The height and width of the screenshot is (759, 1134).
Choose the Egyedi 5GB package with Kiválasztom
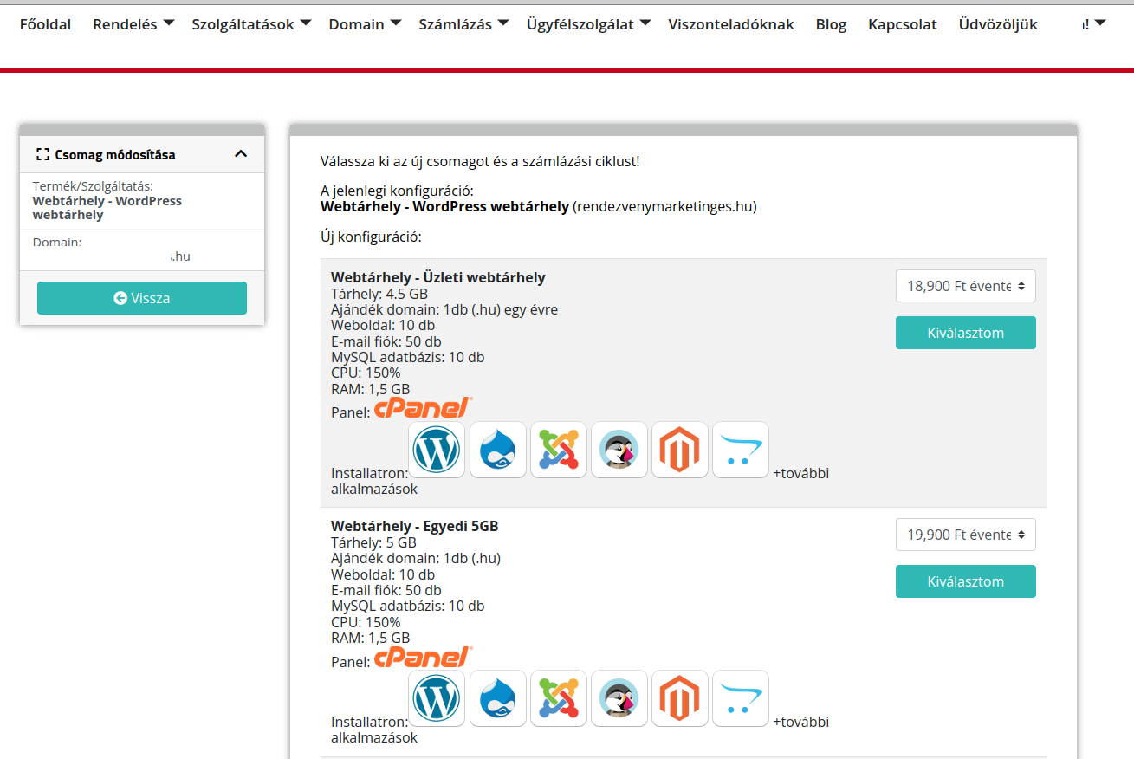pyautogui.click(x=966, y=581)
